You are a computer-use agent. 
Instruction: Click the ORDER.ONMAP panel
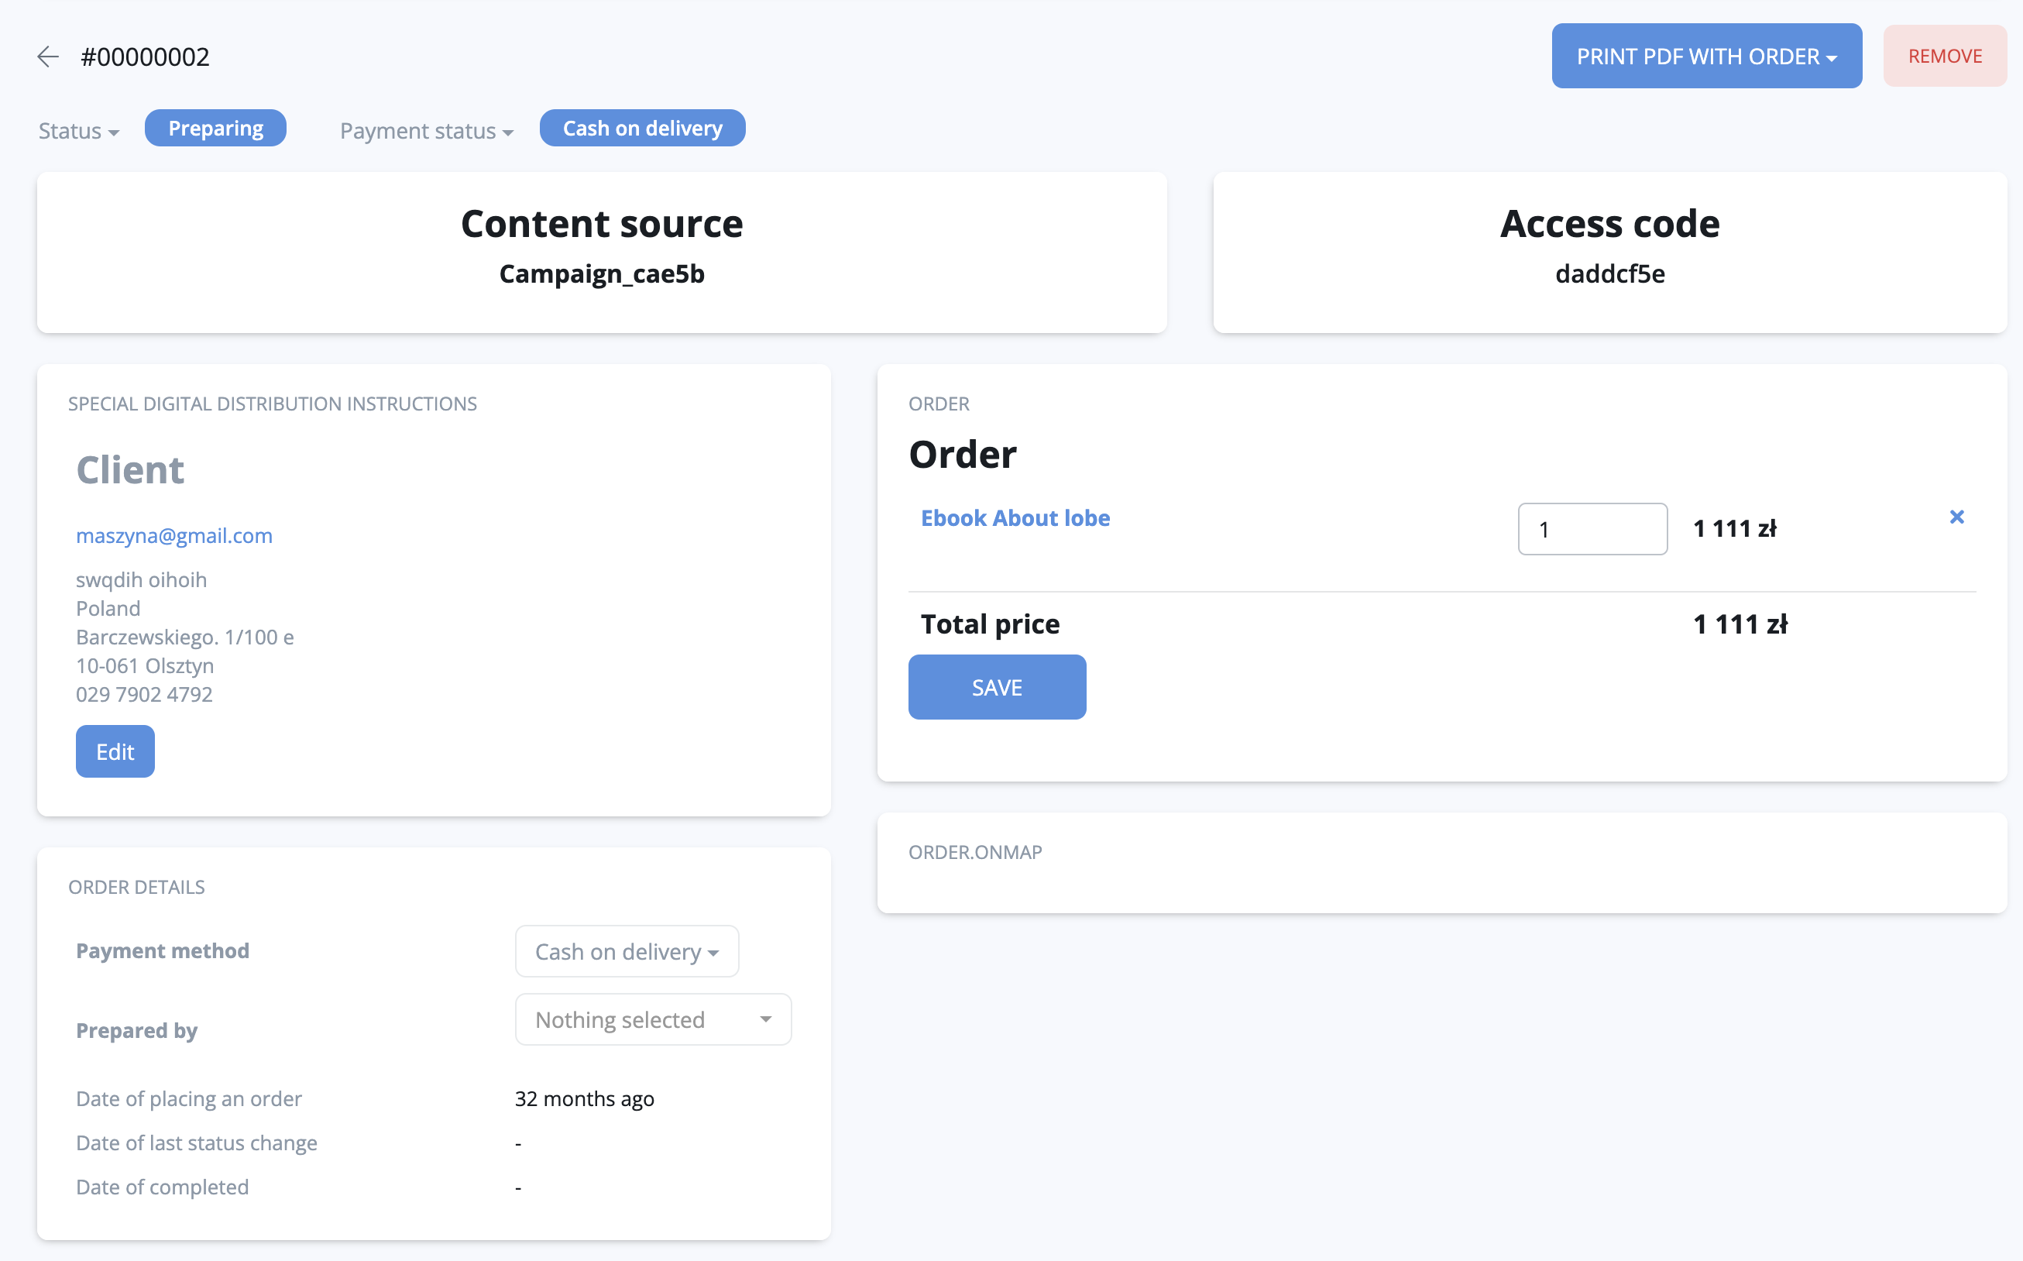(1441, 863)
